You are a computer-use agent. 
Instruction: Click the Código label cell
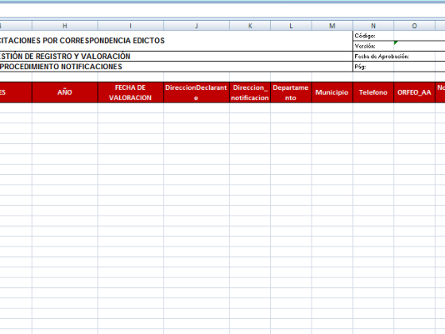pyautogui.click(x=373, y=36)
